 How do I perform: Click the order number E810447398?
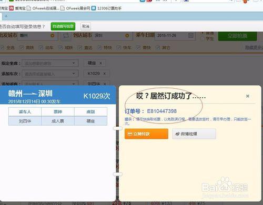pyautogui.click(x=161, y=111)
